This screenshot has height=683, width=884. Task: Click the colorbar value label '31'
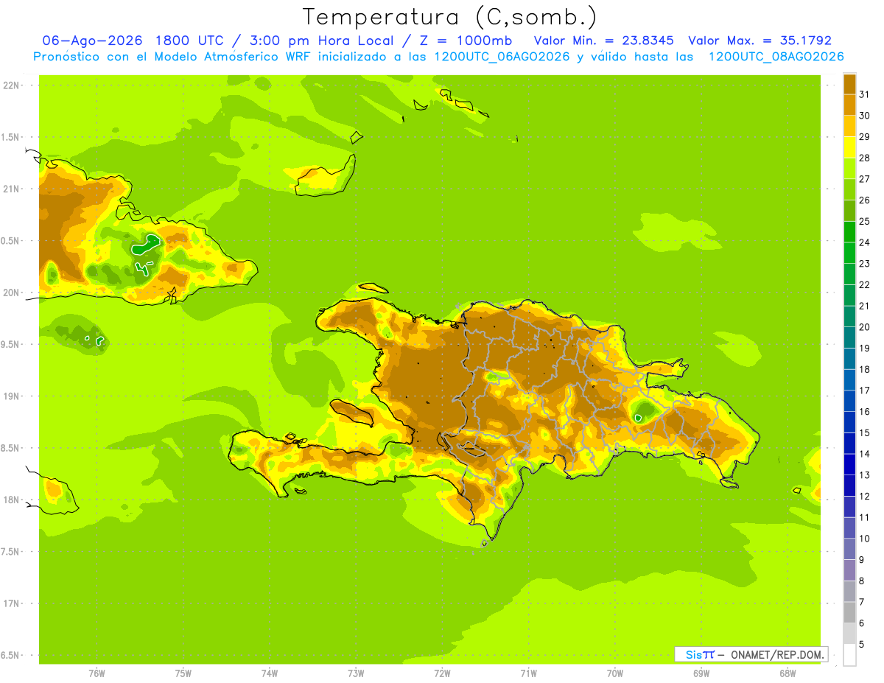(x=864, y=94)
